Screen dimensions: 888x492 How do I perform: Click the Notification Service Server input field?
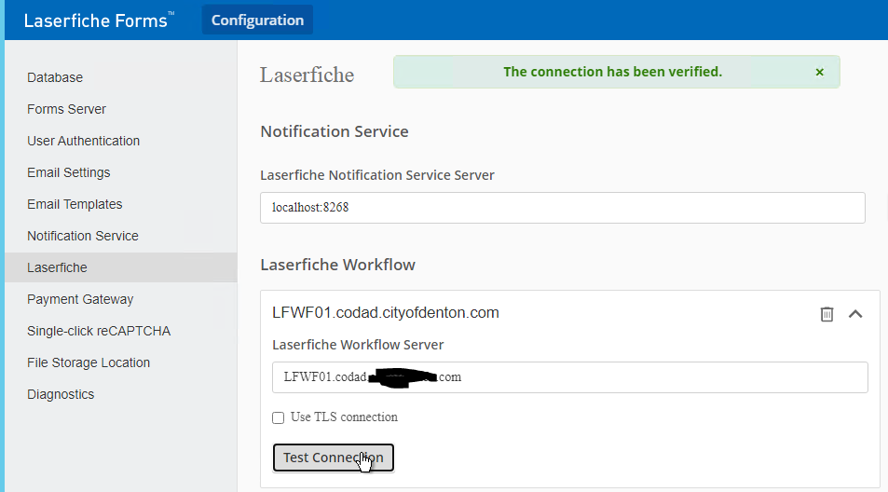[x=562, y=208]
